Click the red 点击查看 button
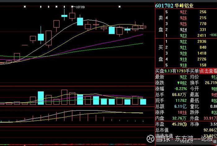217x146 pixels. (208, 71)
